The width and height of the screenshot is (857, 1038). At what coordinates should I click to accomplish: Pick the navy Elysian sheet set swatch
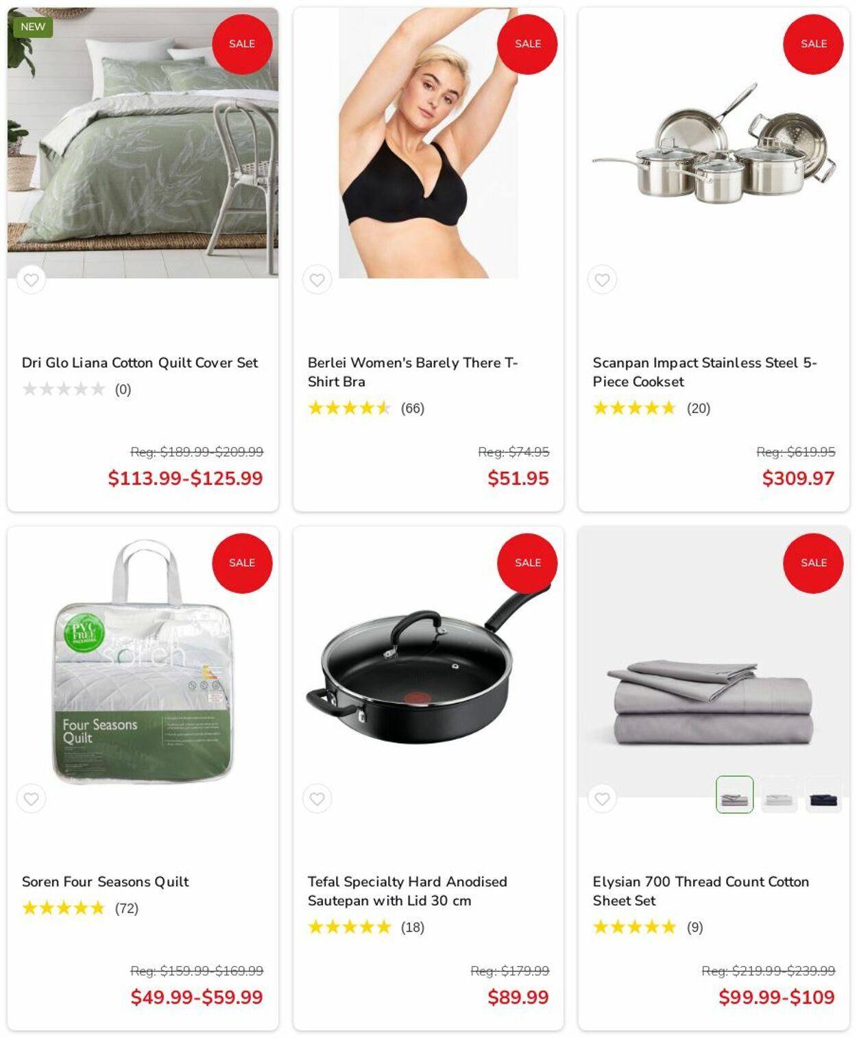823,795
